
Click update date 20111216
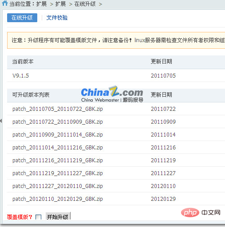click(163, 148)
